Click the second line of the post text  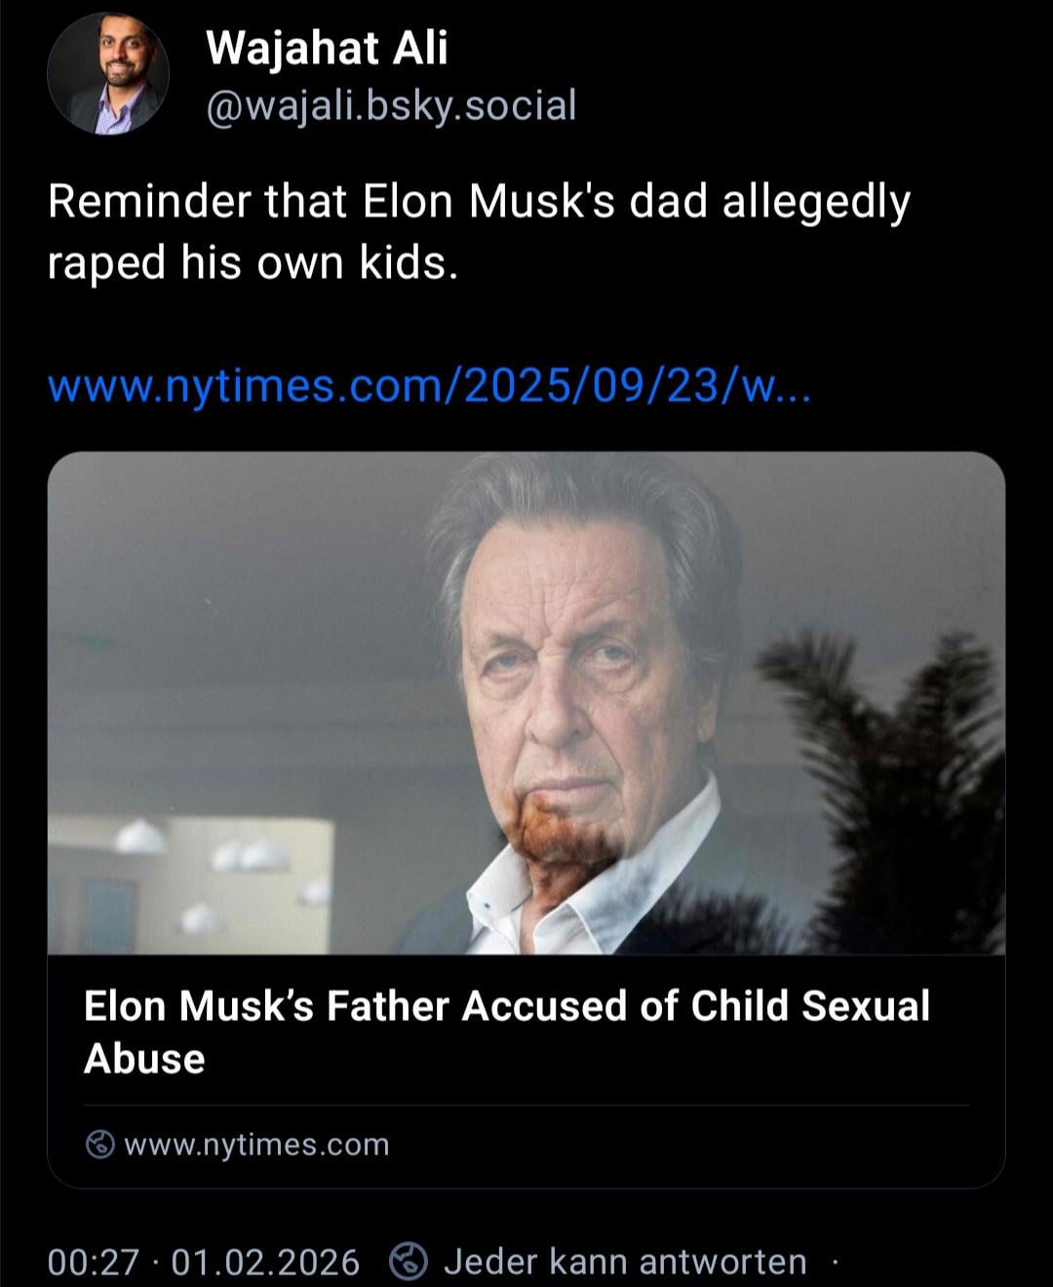(252, 263)
